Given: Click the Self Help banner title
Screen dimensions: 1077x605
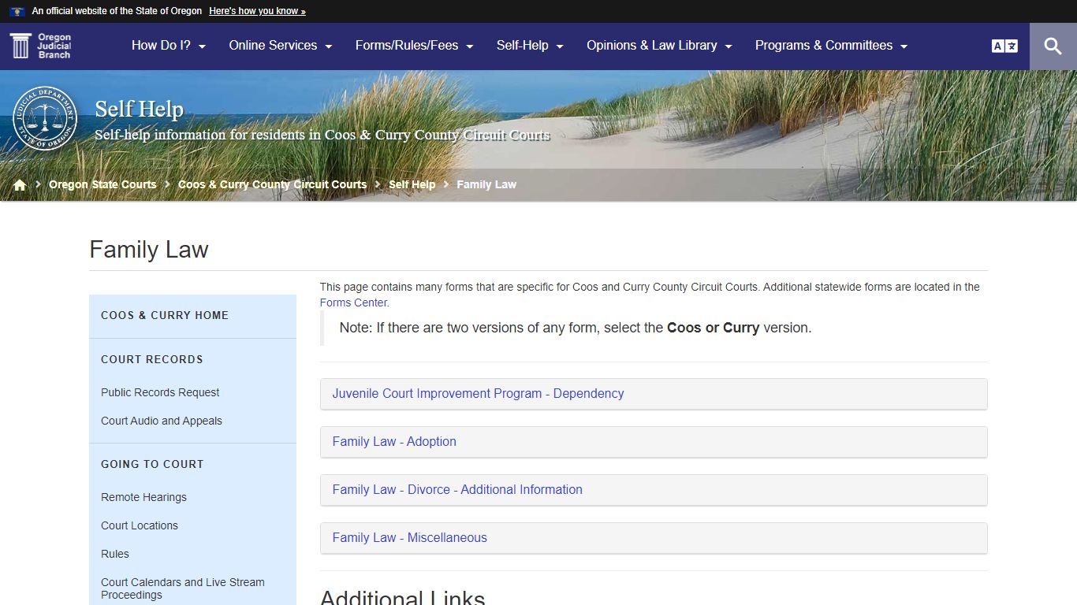Looking at the screenshot, I should pos(139,109).
